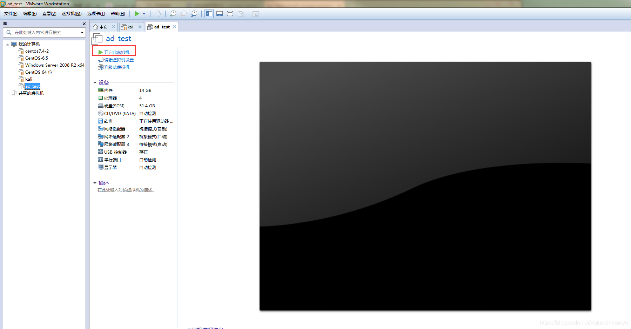Image resolution: width=631 pixels, height=329 pixels.
Task: Close the 主页 tab
Action: pos(114,27)
